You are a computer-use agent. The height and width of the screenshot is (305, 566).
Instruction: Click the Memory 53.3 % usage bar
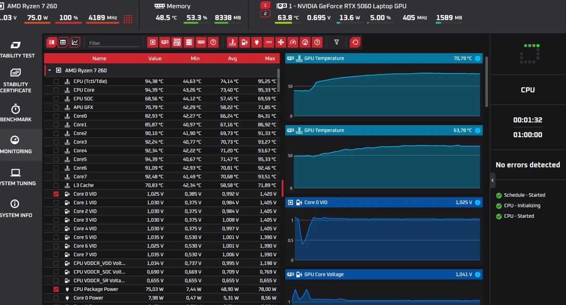click(197, 22)
